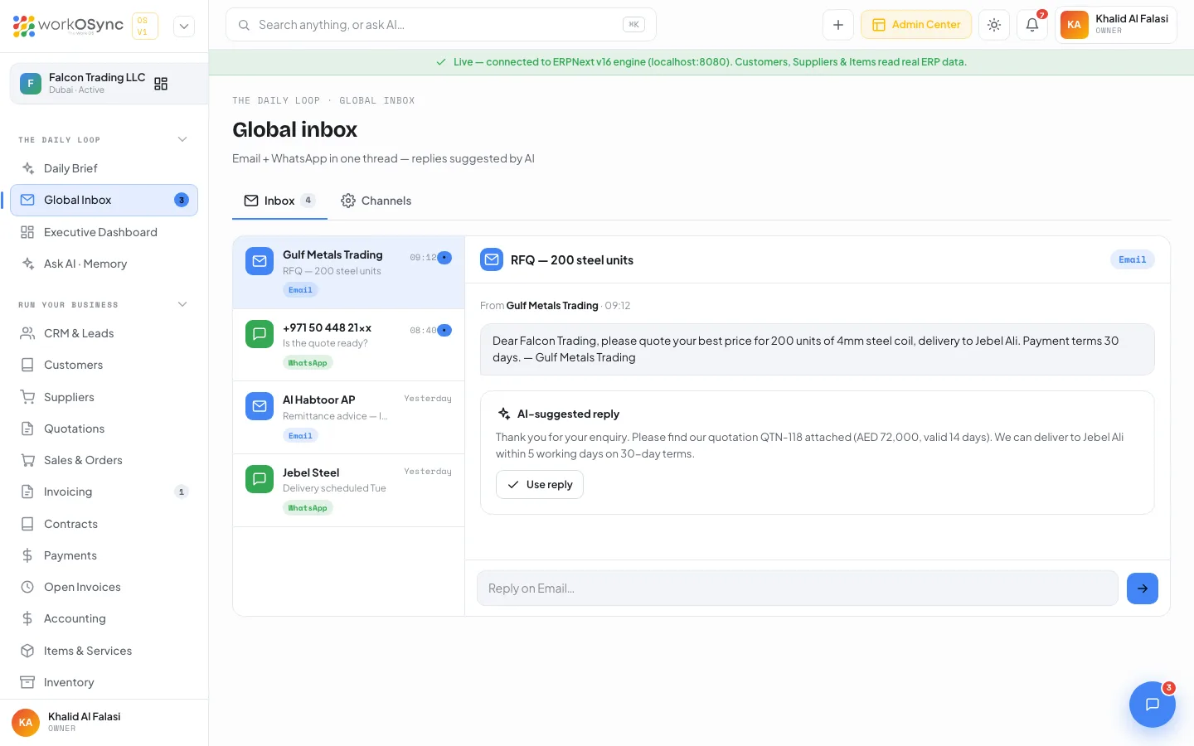Open the notifications bell

pos(1032,25)
